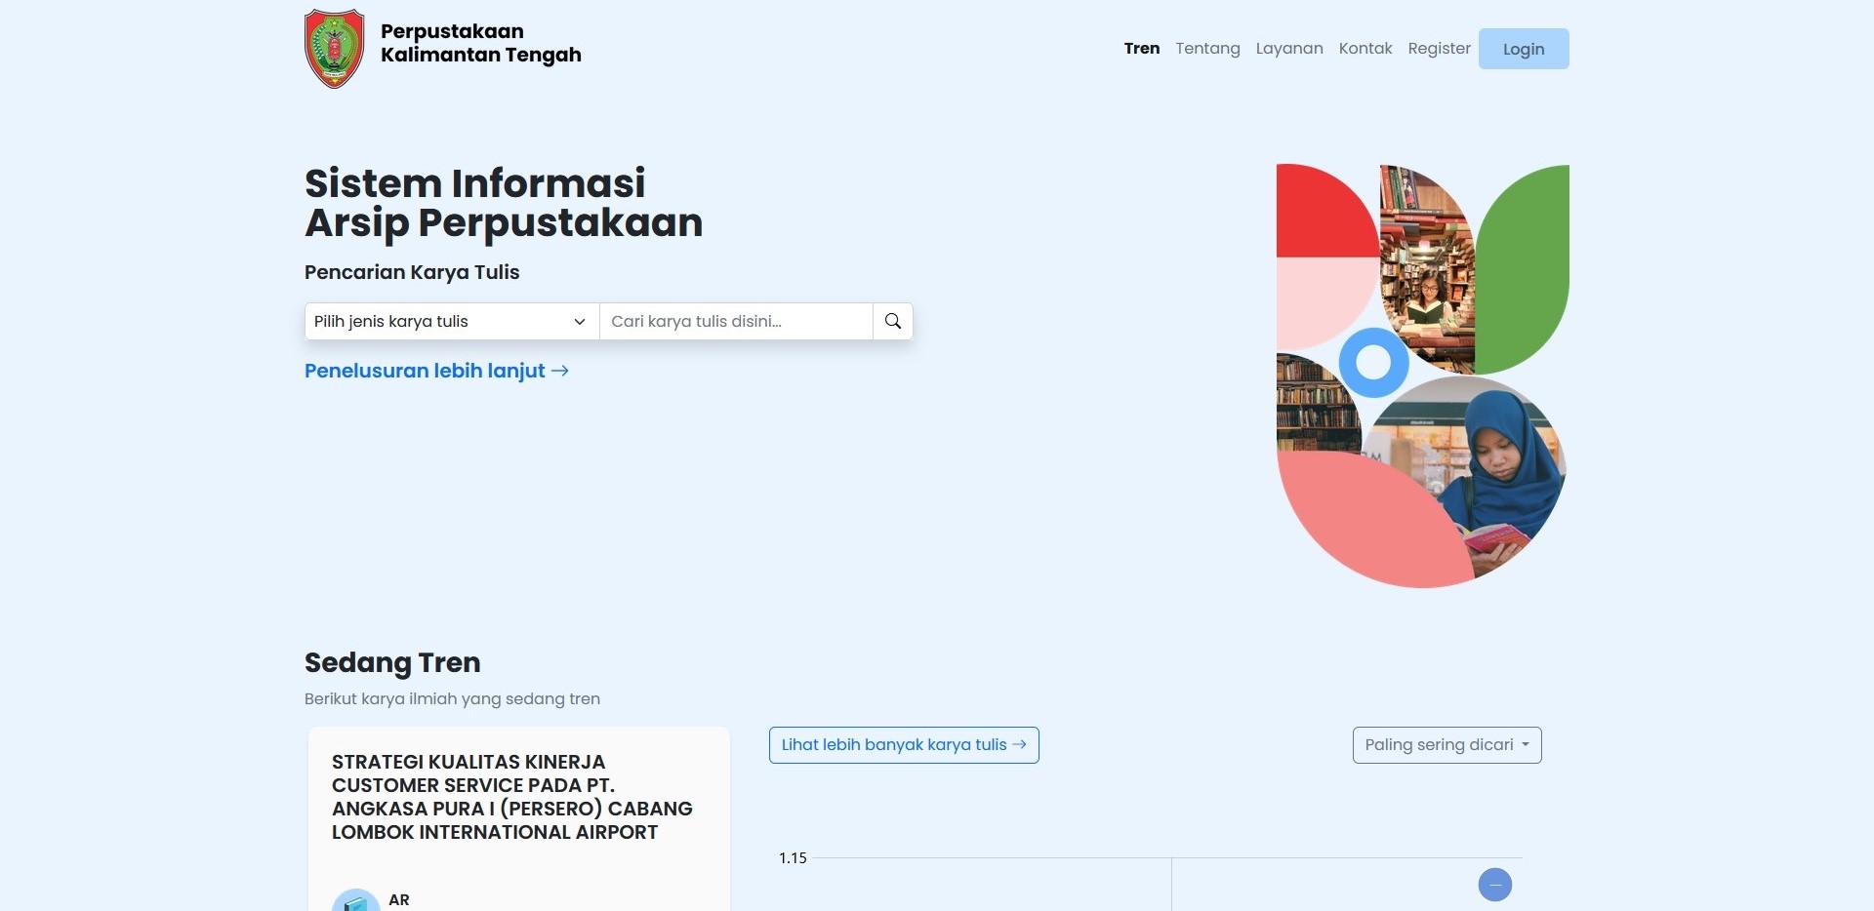
Task: Click the magnifier search button
Action: tap(892, 321)
